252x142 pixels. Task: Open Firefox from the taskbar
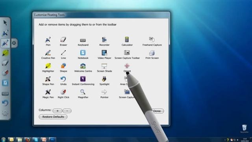pos(28,140)
